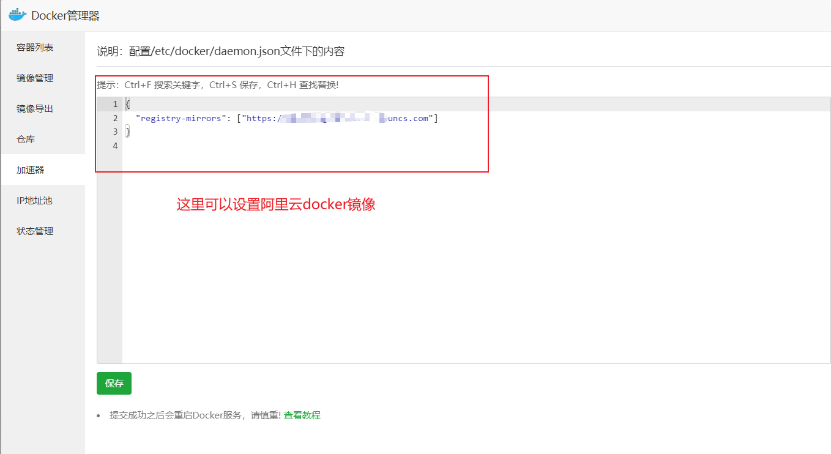Click the Docker管理器 title text

coord(65,16)
